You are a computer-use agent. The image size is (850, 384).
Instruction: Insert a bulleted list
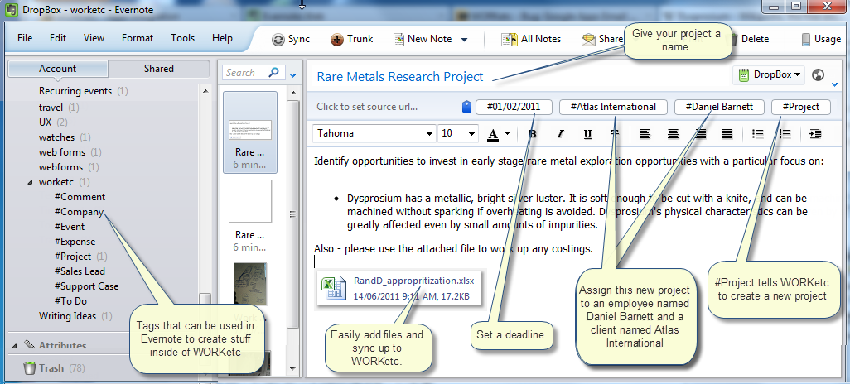click(x=756, y=133)
